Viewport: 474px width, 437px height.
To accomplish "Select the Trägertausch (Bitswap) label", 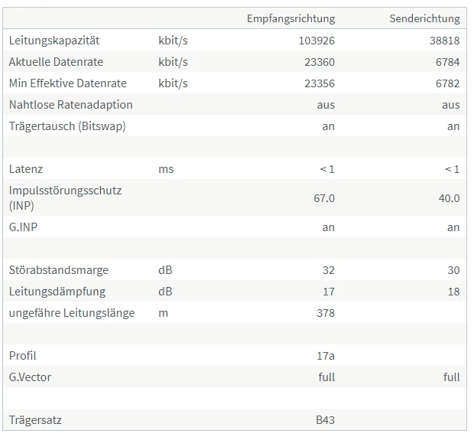I will (x=67, y=126).
